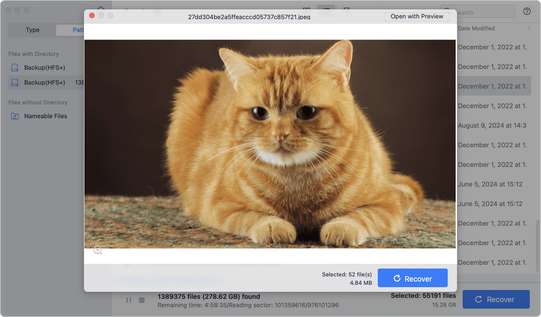Click the orange cat preview image
This screenshot has width=541, height=317.
coord(270,144)
